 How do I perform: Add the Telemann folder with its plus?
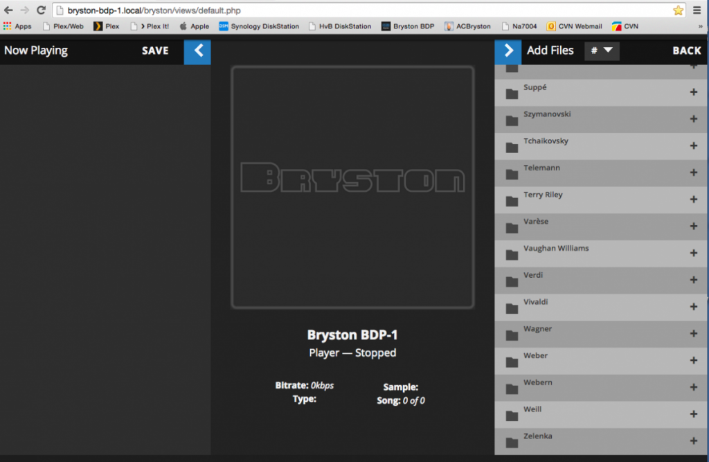click(x=694, y=172)
